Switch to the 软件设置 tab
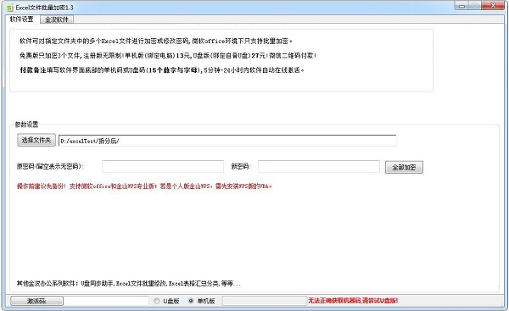 pos(22,19)
